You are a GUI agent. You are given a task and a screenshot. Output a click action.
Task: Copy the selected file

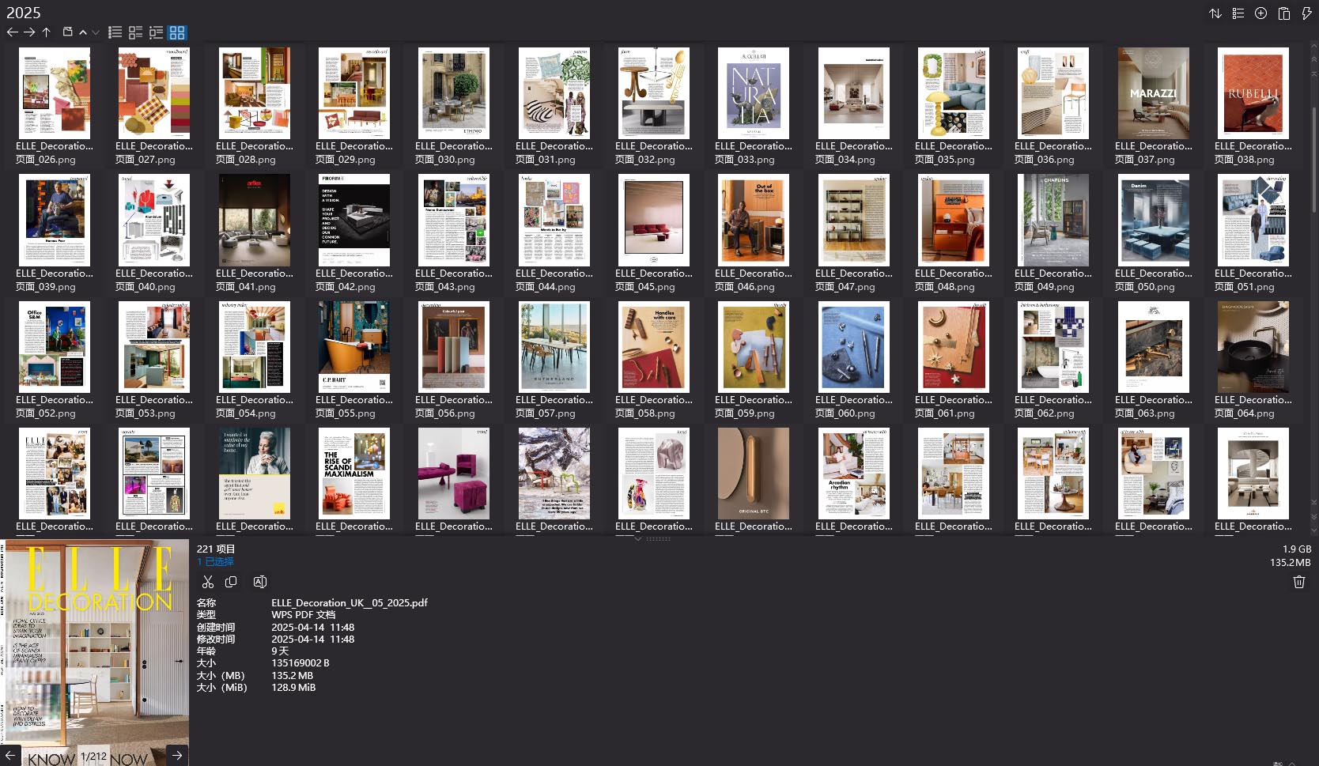(x=231, y=582)
